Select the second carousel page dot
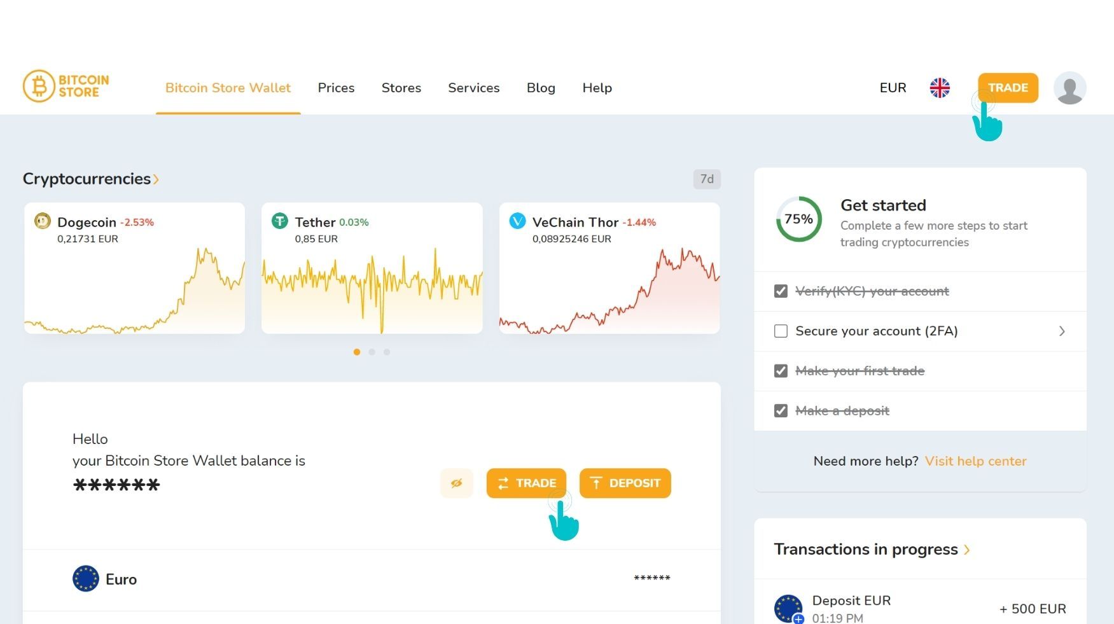The height and width of the screenshot is (624, 1114). pos(372,352)
